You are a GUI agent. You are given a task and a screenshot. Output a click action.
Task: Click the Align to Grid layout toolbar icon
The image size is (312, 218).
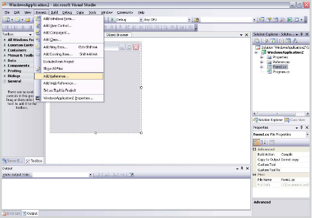7,27
